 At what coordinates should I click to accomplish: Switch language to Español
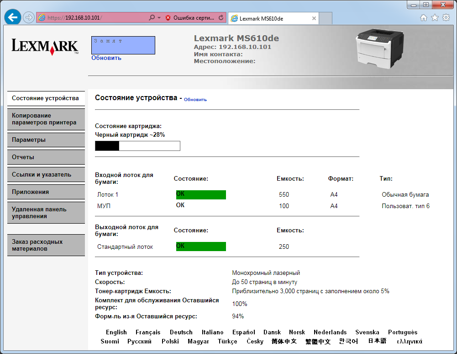244,332
